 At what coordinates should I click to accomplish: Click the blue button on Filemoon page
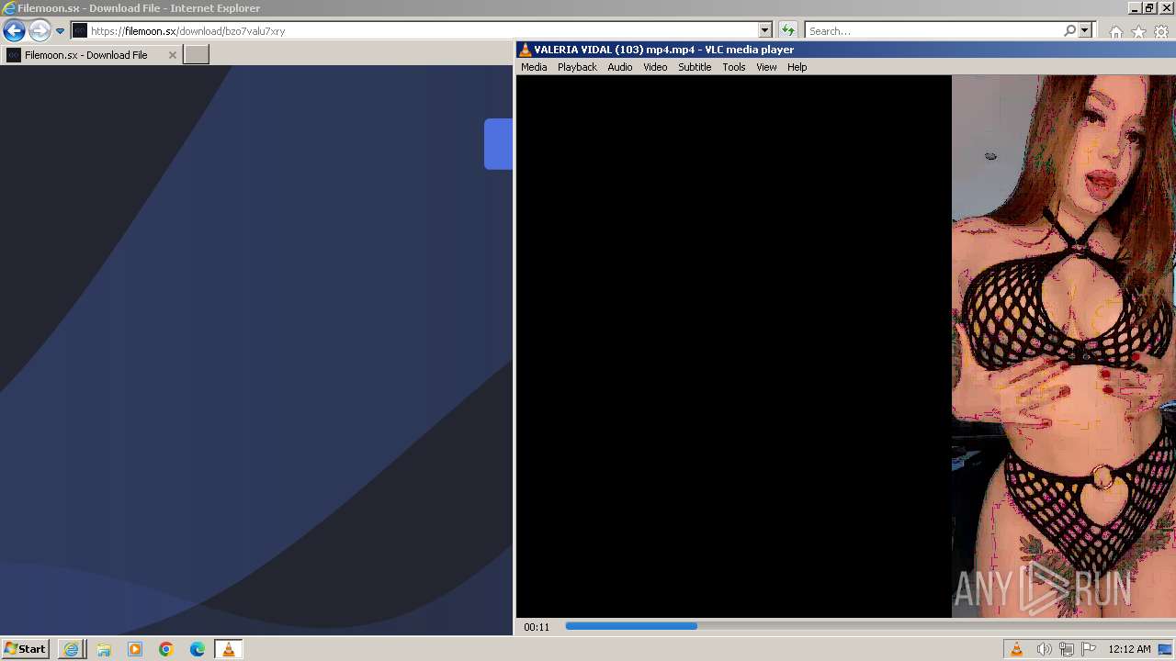pos(498,144)
